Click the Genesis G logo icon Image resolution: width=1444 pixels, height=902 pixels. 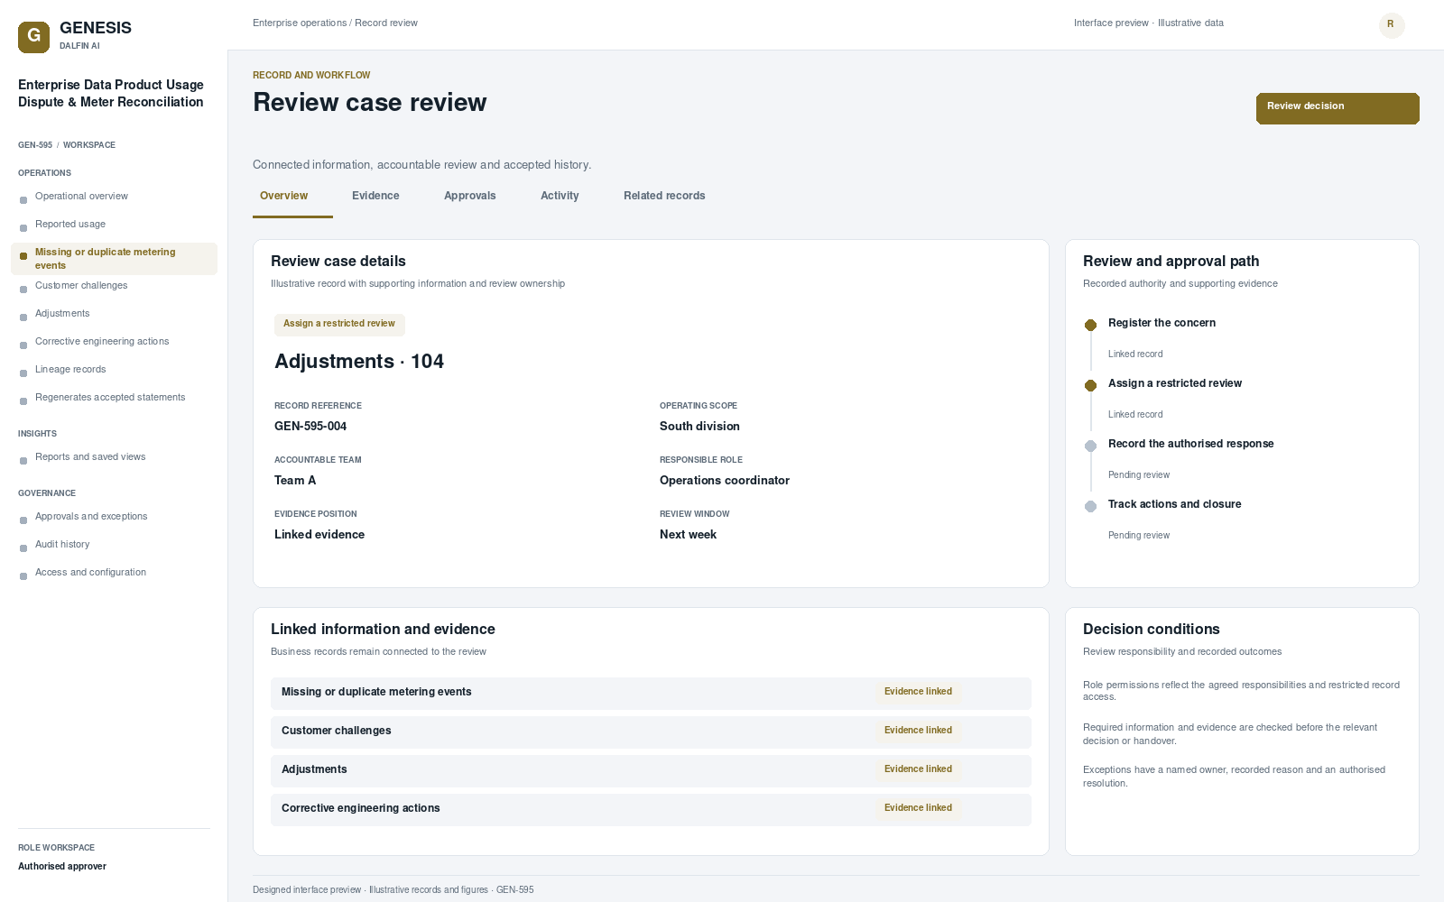[33, 37]
